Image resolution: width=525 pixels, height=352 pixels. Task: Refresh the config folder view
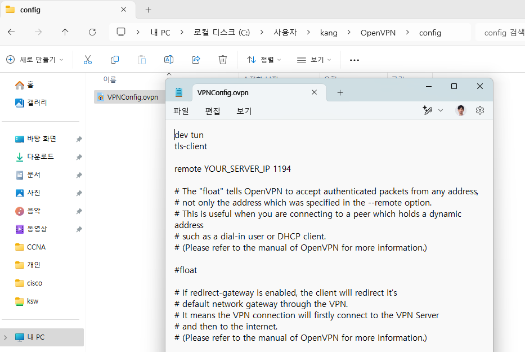click(92, 32)
